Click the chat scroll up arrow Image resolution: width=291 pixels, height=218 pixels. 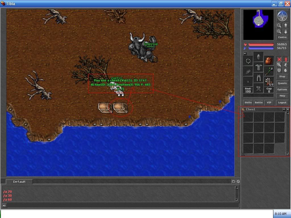[x=237, y=188]
